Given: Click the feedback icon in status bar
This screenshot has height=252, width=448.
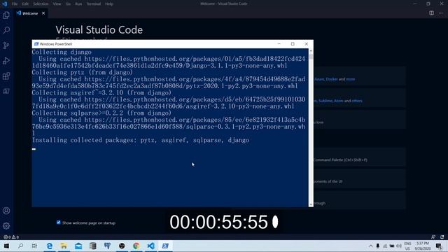Looking at the screenshot, I should pyautogui.click(x=433, y=237).
